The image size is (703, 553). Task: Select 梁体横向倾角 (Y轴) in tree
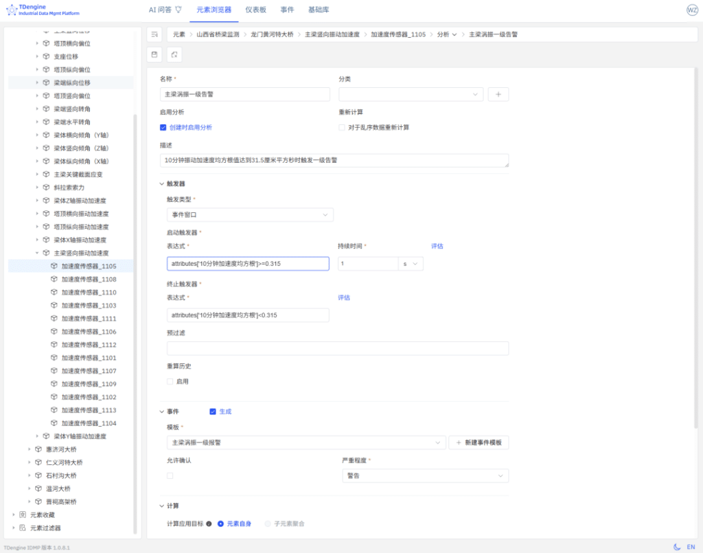point(81,135)
